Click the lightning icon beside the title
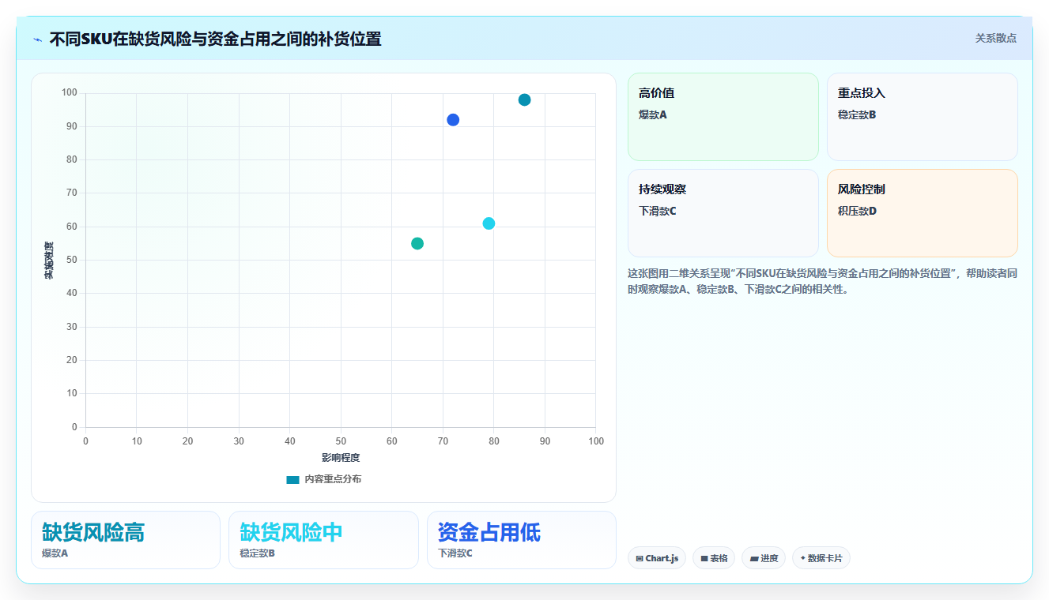 [38, 39]
